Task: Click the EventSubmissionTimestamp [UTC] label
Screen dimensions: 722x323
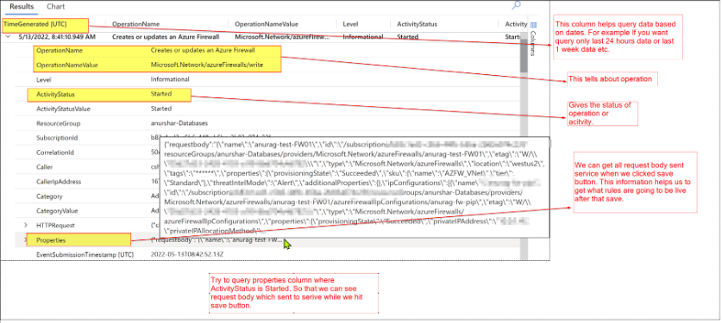Action: 85,254
